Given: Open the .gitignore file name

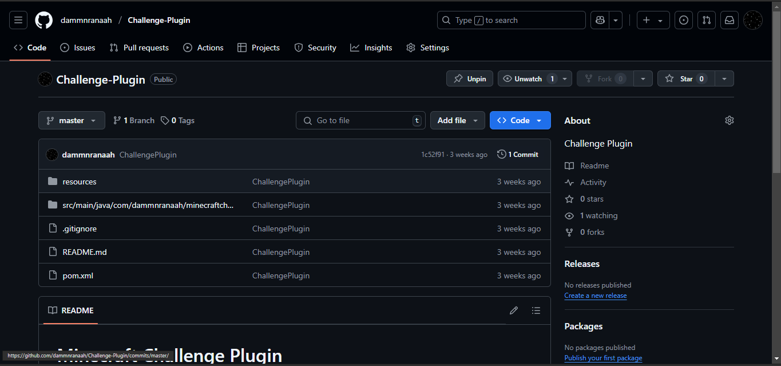Looking at the screenshot, I should (80, 229).
